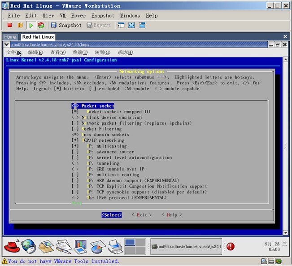
Task: Open the VM menu in VMware
Action: 62,16
